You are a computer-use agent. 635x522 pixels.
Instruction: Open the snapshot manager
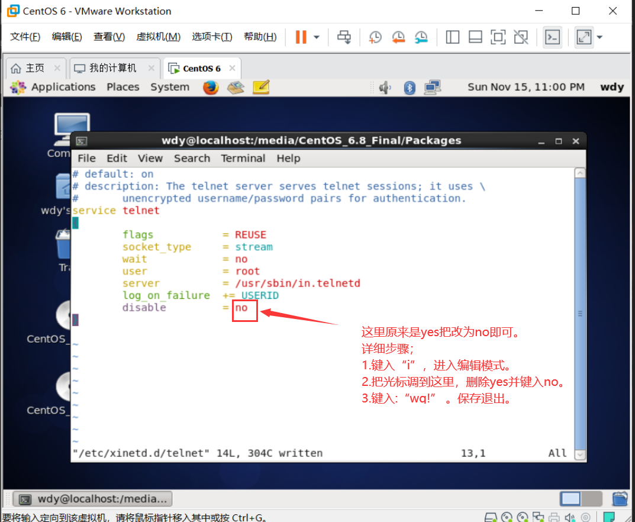(x=421, y=37)
